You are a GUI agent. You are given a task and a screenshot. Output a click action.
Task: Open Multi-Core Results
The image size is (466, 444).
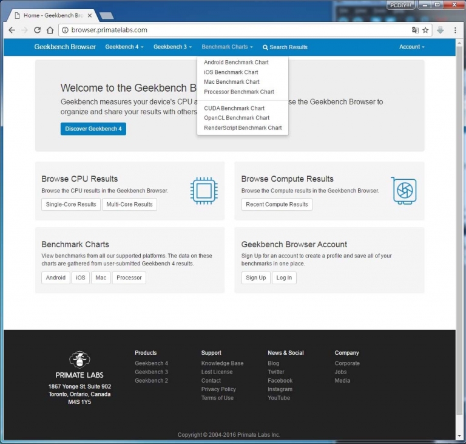pyautogui.click(x=129, y=205)
